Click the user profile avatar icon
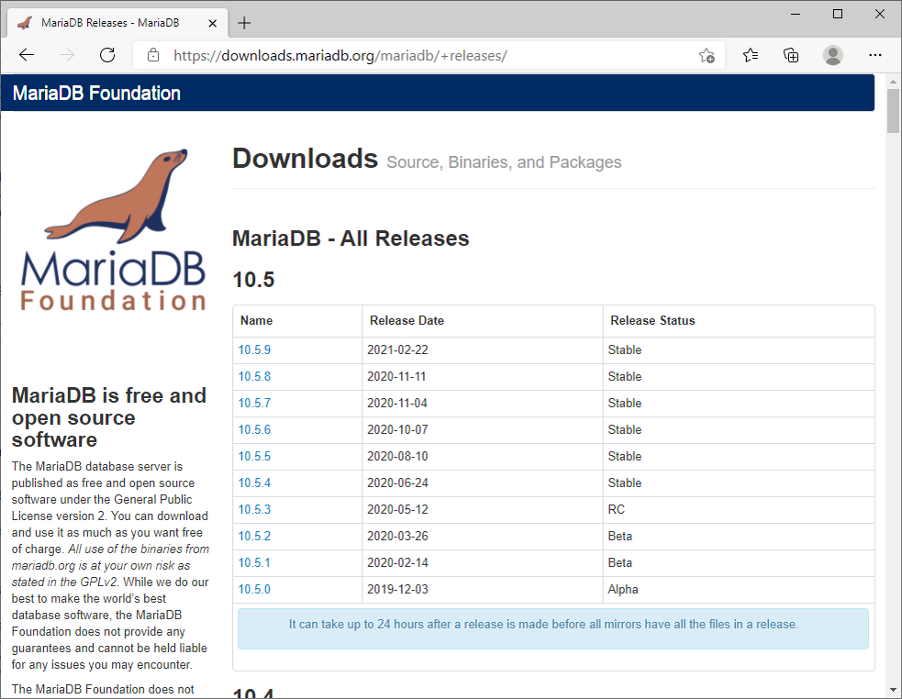Screen dimensions: 902x699 click(x=832, y=55)
